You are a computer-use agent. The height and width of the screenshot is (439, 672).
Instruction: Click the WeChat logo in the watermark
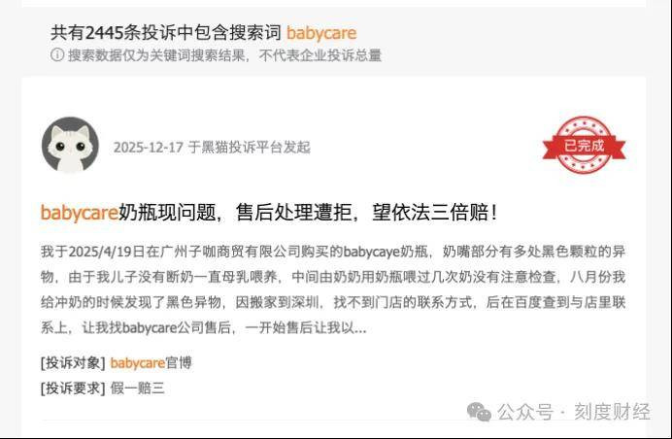click(479, 412)
